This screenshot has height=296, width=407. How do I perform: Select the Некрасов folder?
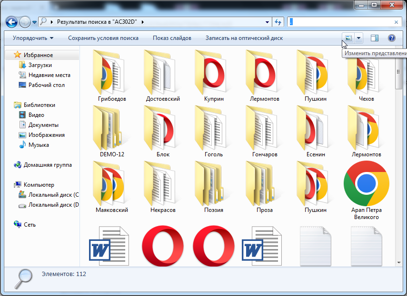tap(163, 187)
